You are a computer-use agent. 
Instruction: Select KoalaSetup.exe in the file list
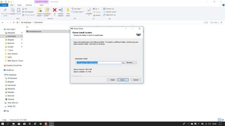(x=35, y=31)
